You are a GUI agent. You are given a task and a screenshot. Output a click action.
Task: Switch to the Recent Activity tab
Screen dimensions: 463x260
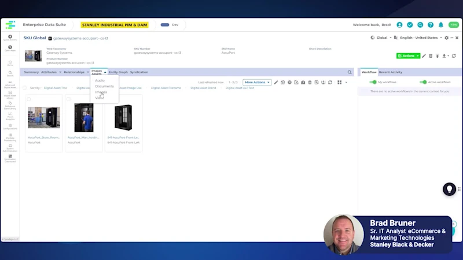[390, 72]
